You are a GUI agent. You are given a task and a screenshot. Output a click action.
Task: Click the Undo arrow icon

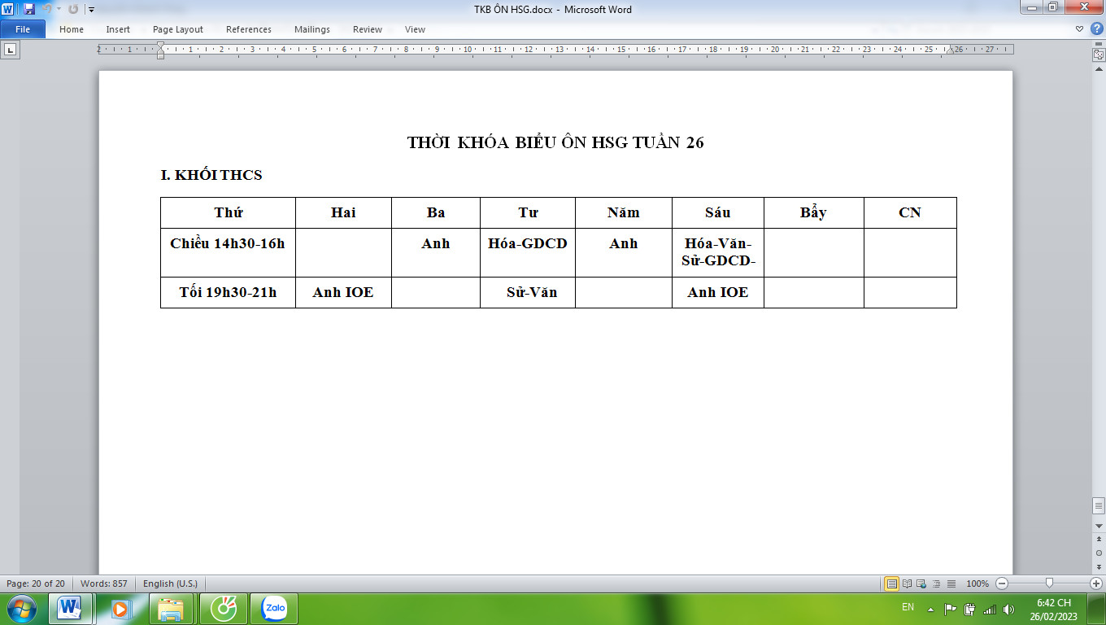[x=47, y=9]
